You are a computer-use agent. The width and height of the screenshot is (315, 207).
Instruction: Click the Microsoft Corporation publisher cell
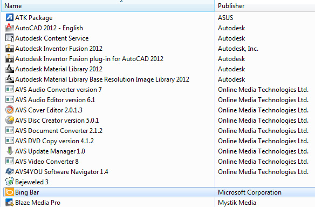pyautogui.click(x=250, y=192)
